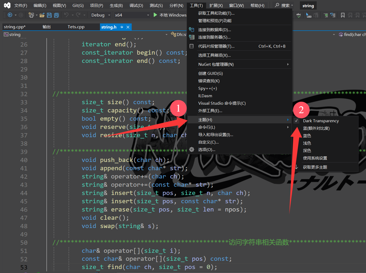Viewport: 366px width, 273px height.
Task: Expand the 命令行(L) submenu arrow
Action: click(288, 127)
